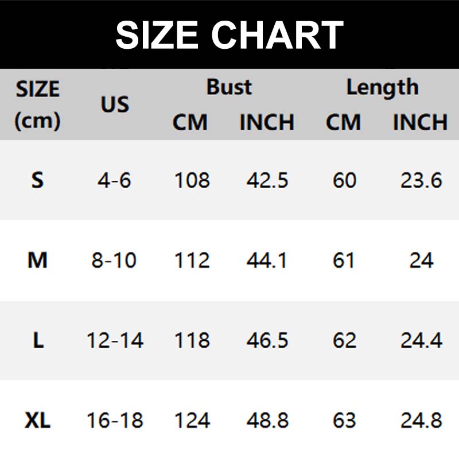Click the 44.1 bust inch value
The height and width of the screenshot is (459, 459).
267,261
